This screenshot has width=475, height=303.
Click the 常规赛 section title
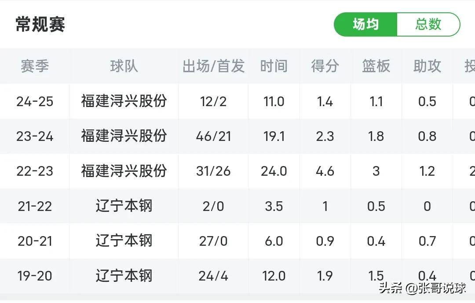pyautogui.click(x=39, y=25)
